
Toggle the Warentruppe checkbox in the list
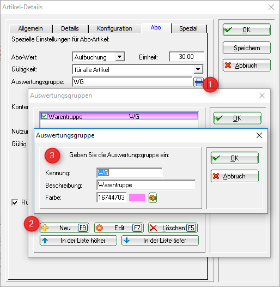tap(44, 116)
